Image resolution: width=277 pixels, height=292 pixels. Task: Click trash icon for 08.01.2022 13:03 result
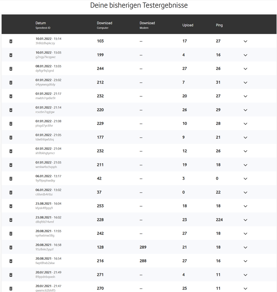point(11,69)
